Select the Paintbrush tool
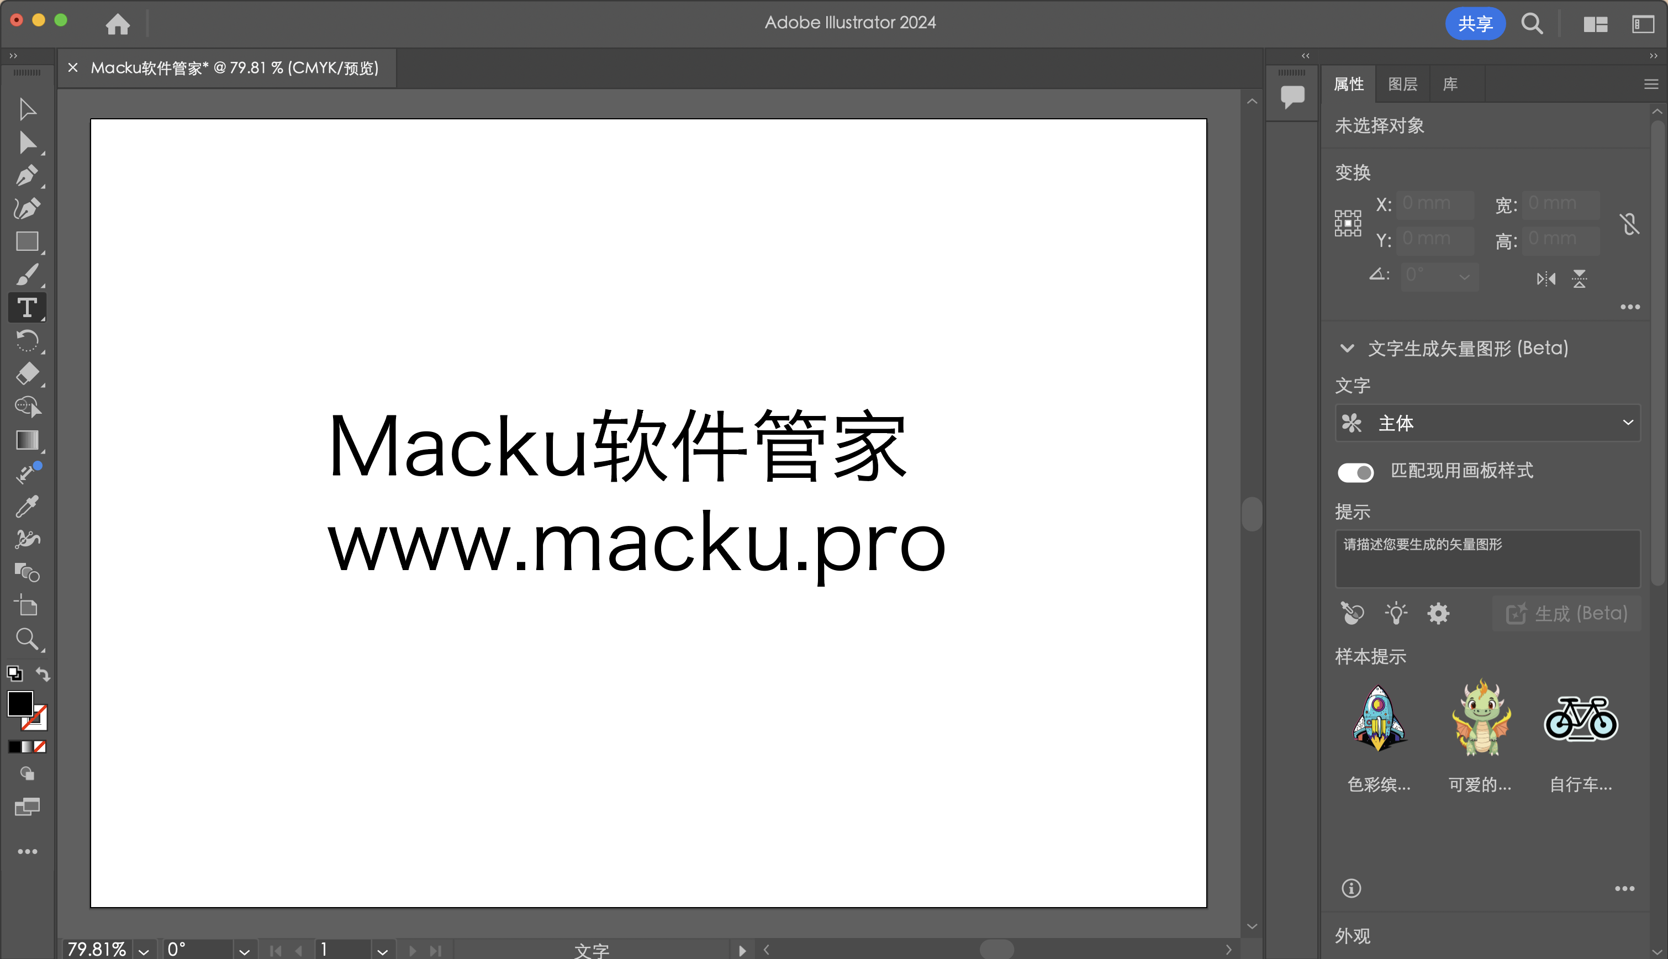This screenshot has width=1668, height=959. (x=27, y=275)
